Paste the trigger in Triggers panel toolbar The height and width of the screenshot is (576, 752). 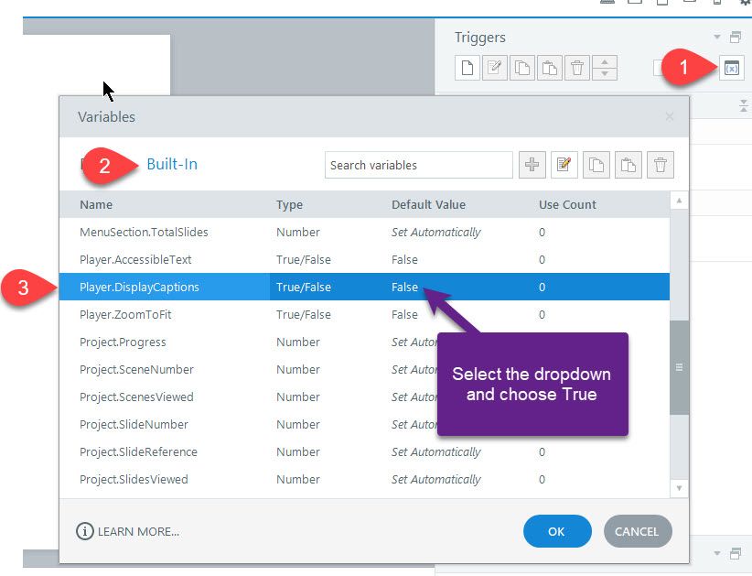coord(549,68)
